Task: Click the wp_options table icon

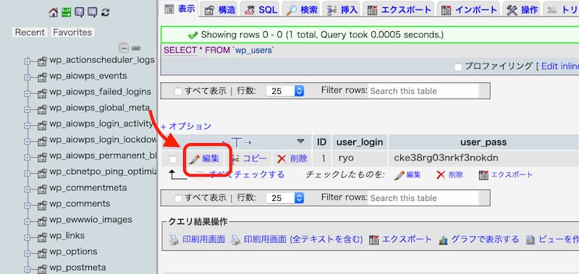Action: [42, 252]
